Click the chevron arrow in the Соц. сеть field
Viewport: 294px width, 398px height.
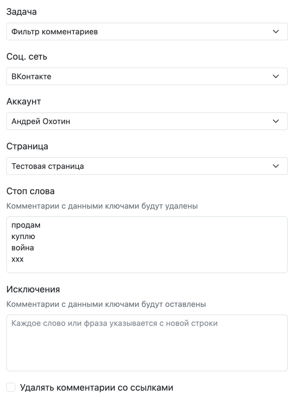coord(276,77)
